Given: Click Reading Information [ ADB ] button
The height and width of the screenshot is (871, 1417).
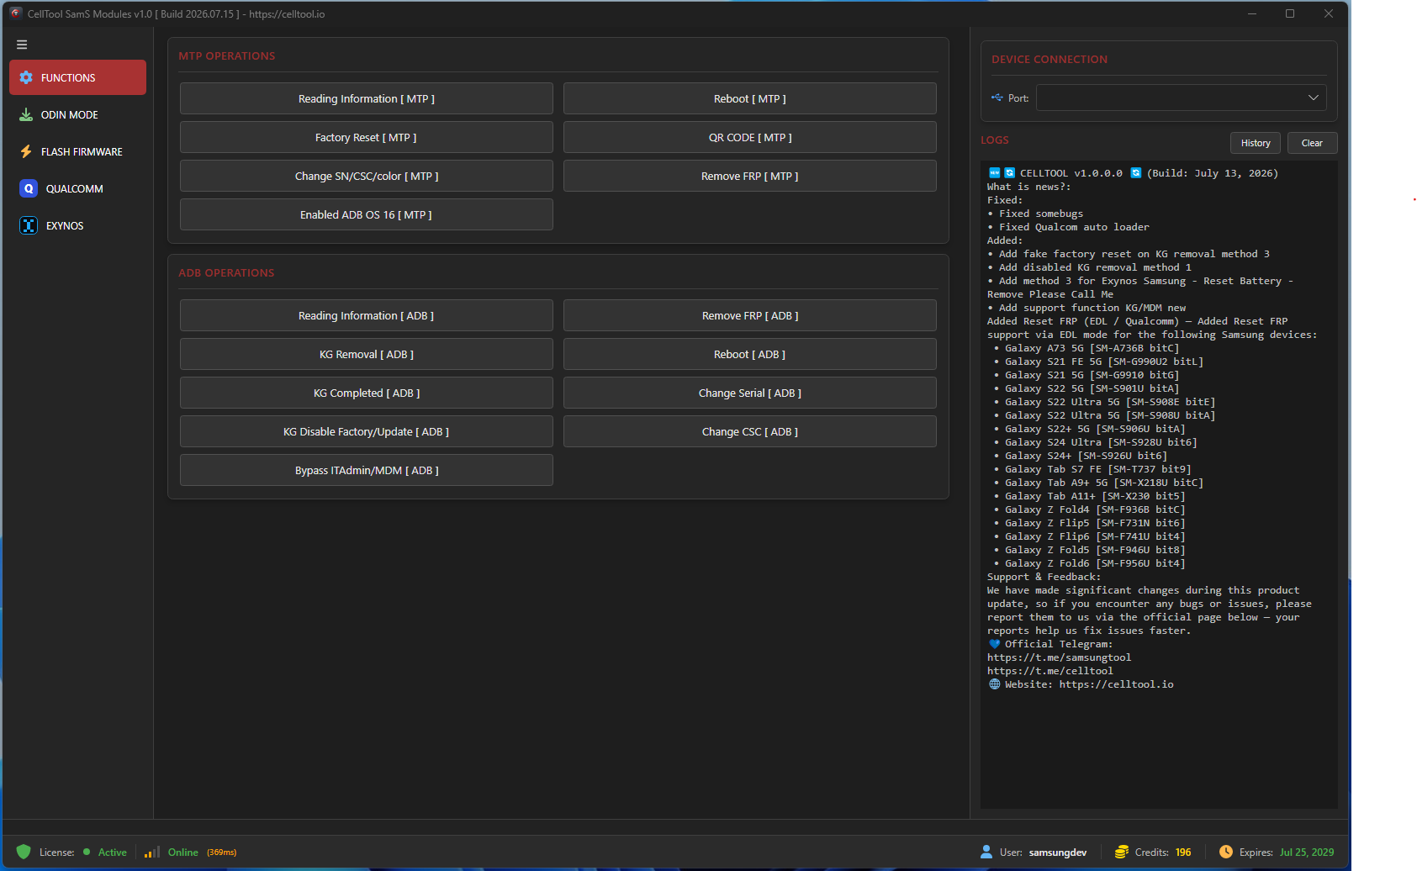Looking at the screenshot, I should [367, 315].
